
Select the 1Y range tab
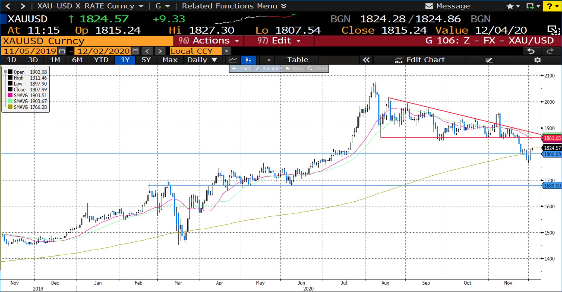pos(125,60)
